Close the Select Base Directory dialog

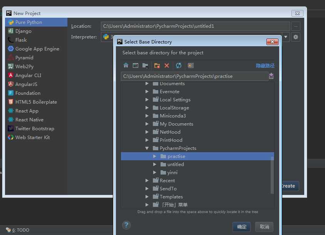272,42
